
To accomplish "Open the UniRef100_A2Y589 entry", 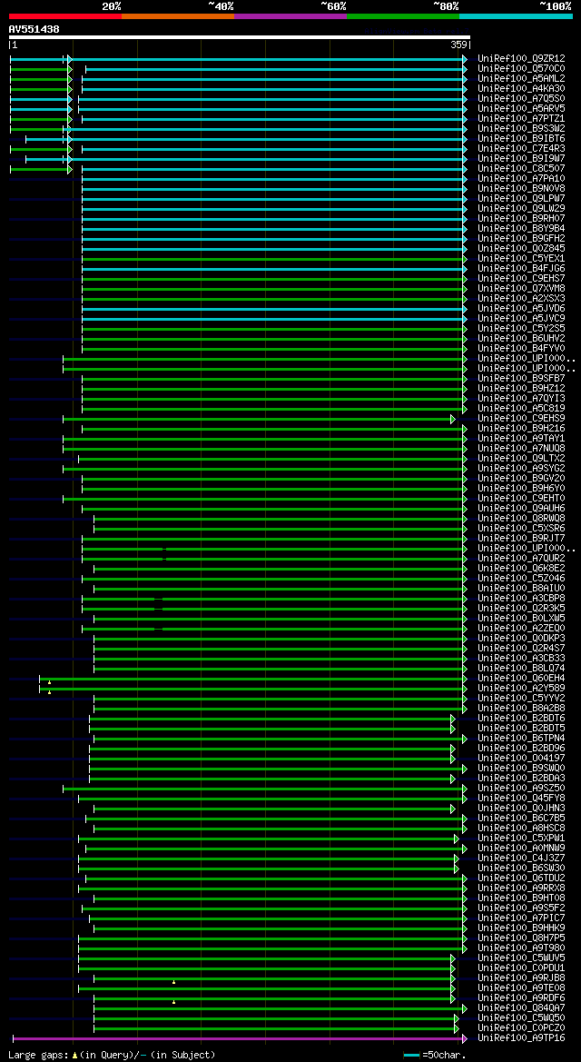I will point(521,688).
